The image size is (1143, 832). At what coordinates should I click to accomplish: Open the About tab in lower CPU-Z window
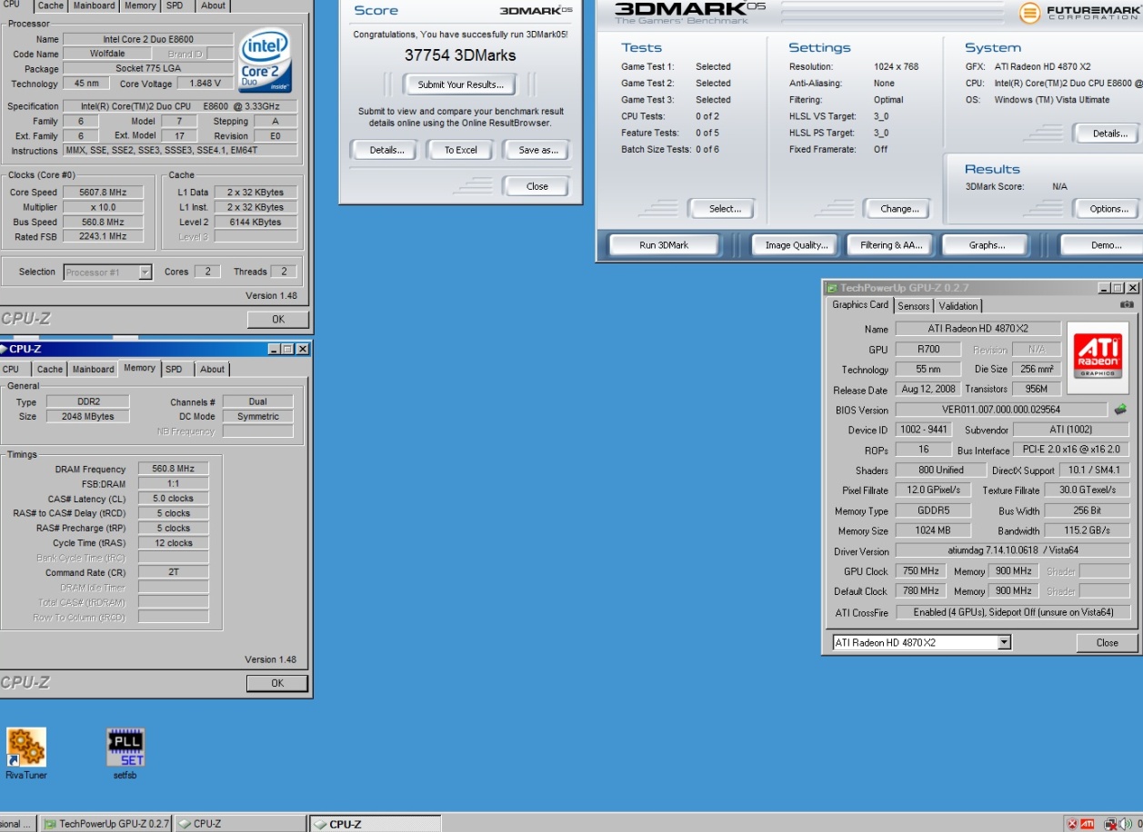(213, 370)
